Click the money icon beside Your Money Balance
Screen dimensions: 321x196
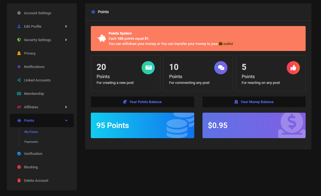point(236,102)
